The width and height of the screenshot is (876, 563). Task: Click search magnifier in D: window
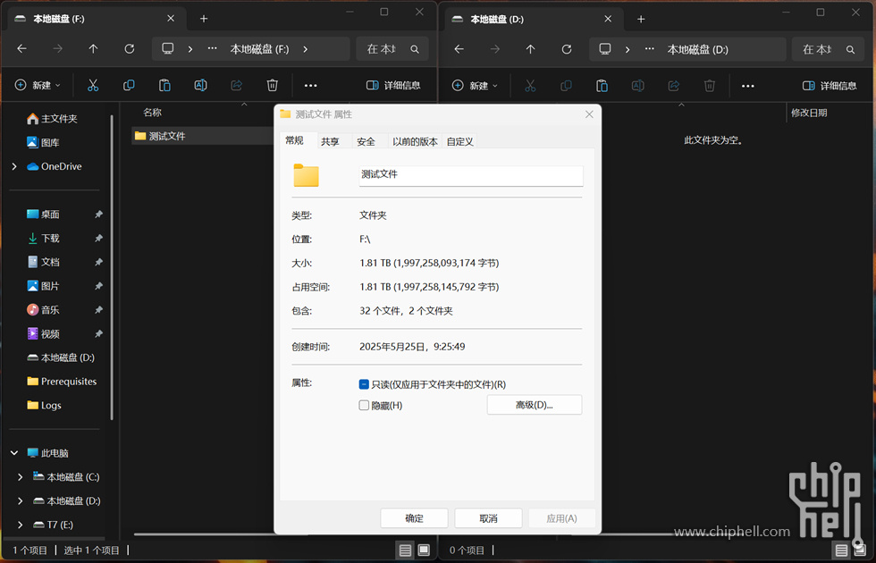pyautogui.click(x=850, y=49)
